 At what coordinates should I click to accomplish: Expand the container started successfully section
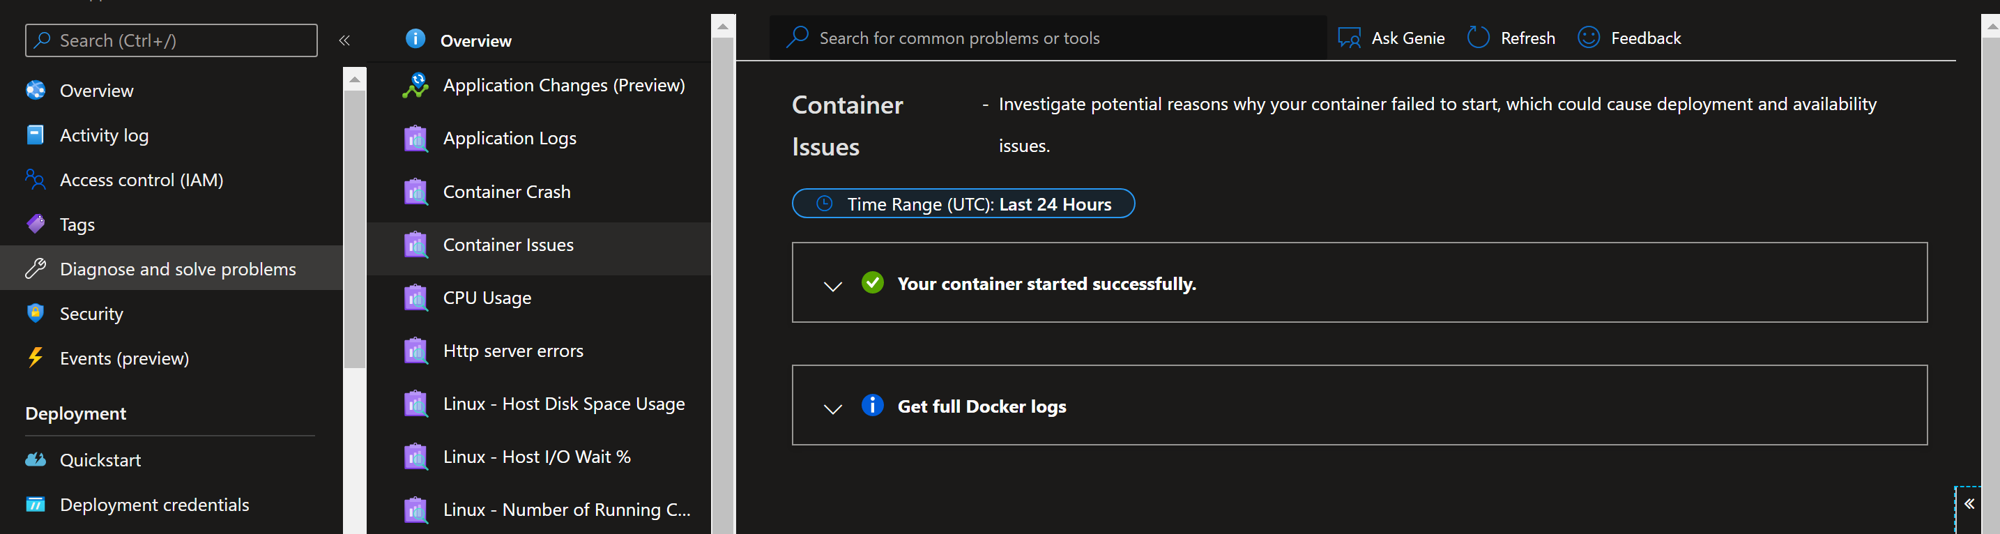click(x=833, y=287)
